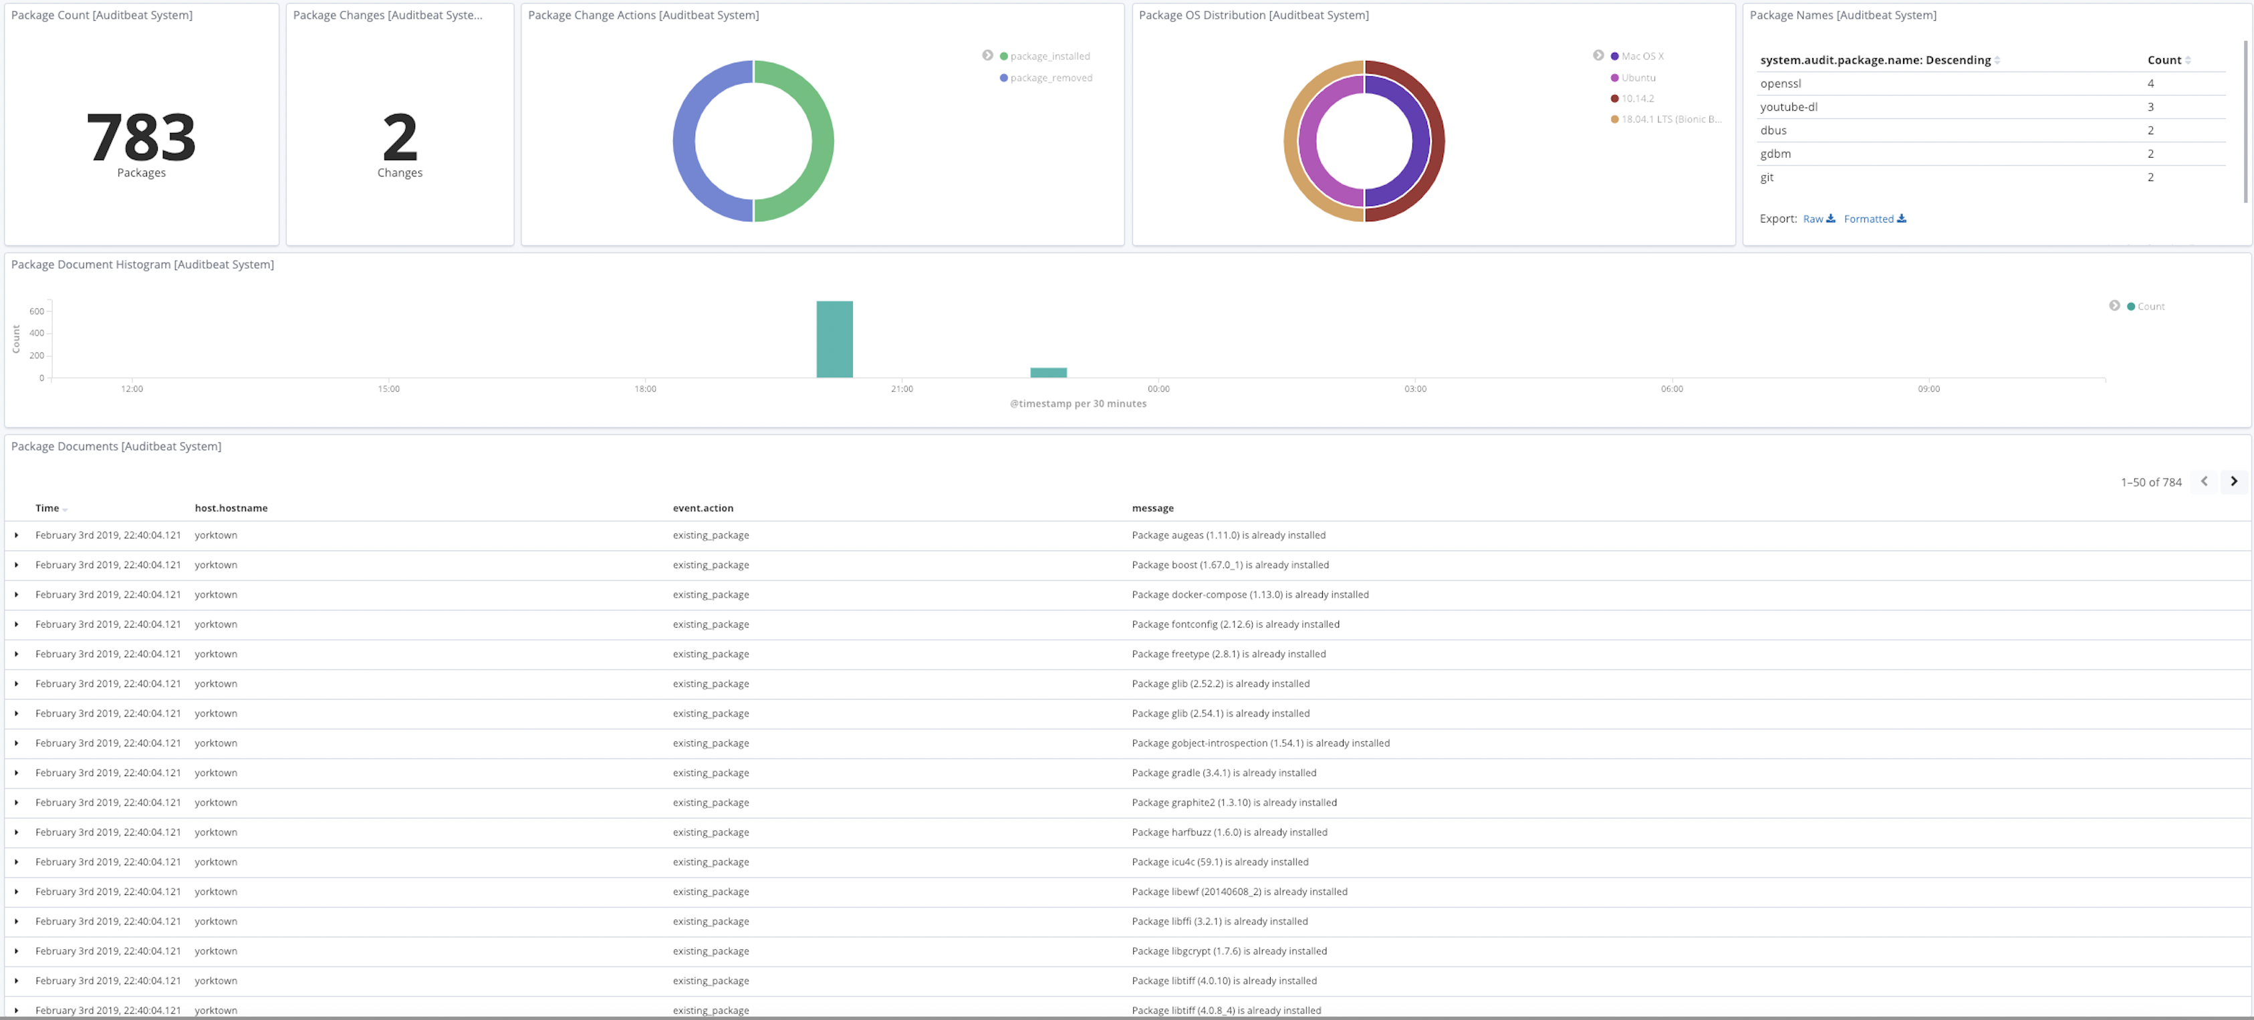Expand the gobject-introspection (1.54.1) document row
The height and width of the screenshot is (1020, 2254).
pyautogui.click(x=16, y=743)
